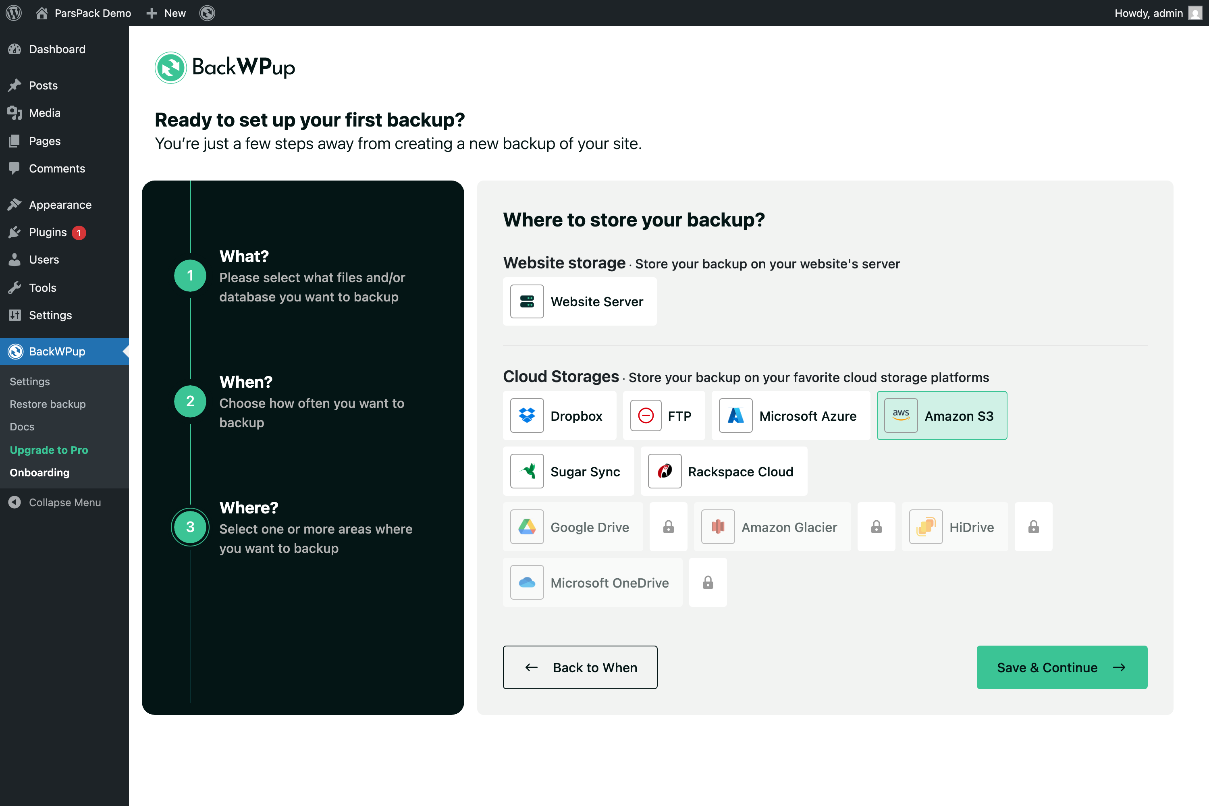Click the Dropbox logo icon

click(x=527, y=415)
